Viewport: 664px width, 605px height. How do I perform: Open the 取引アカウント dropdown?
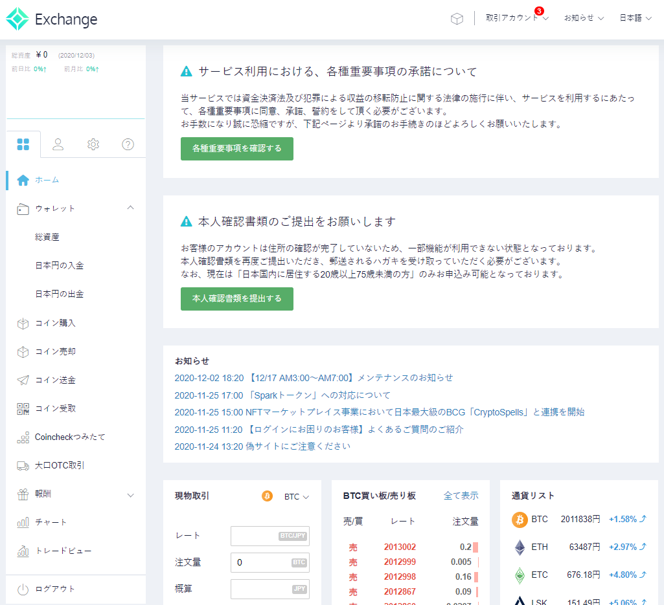click(517, 17)
